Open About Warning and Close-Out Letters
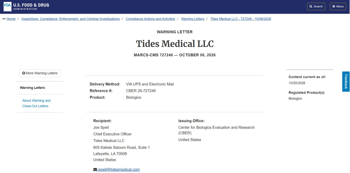This screenshot has width=350, height=173. pyautogui.click(x=36, y=103)
